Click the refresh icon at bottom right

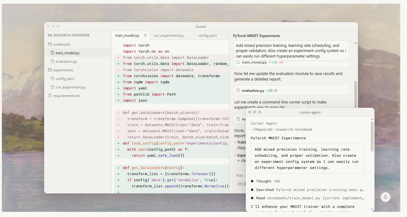tap(385, 197)
